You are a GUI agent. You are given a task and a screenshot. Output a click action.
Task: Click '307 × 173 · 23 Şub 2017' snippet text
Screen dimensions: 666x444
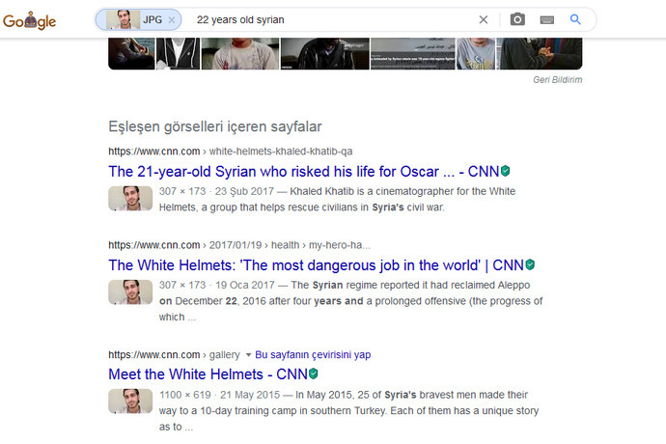(x=216, y=192)
